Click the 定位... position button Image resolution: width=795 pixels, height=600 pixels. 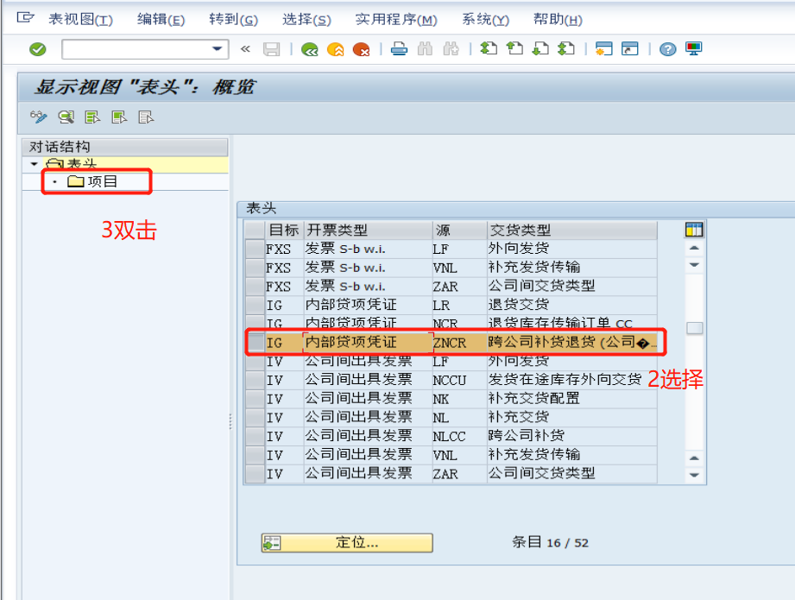coord(347,543)
